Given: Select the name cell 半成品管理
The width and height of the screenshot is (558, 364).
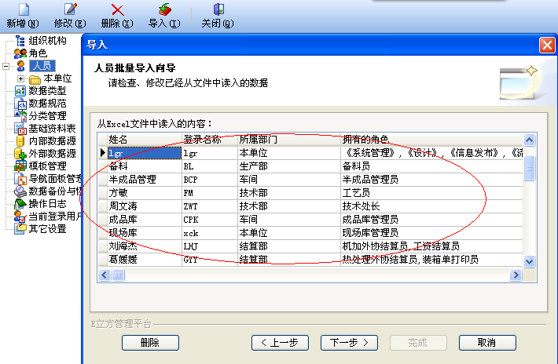Looking at the screenshot, I should tap(145, 180).
